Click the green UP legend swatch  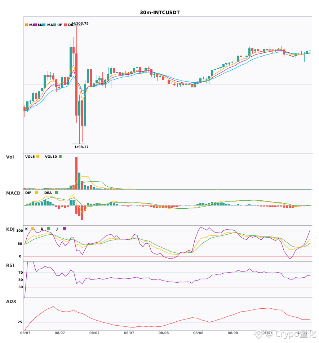coord(55,25)
